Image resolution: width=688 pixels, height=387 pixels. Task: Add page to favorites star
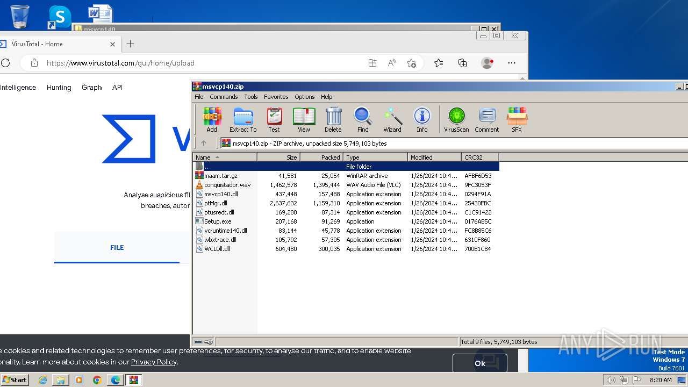coord(412,63)
